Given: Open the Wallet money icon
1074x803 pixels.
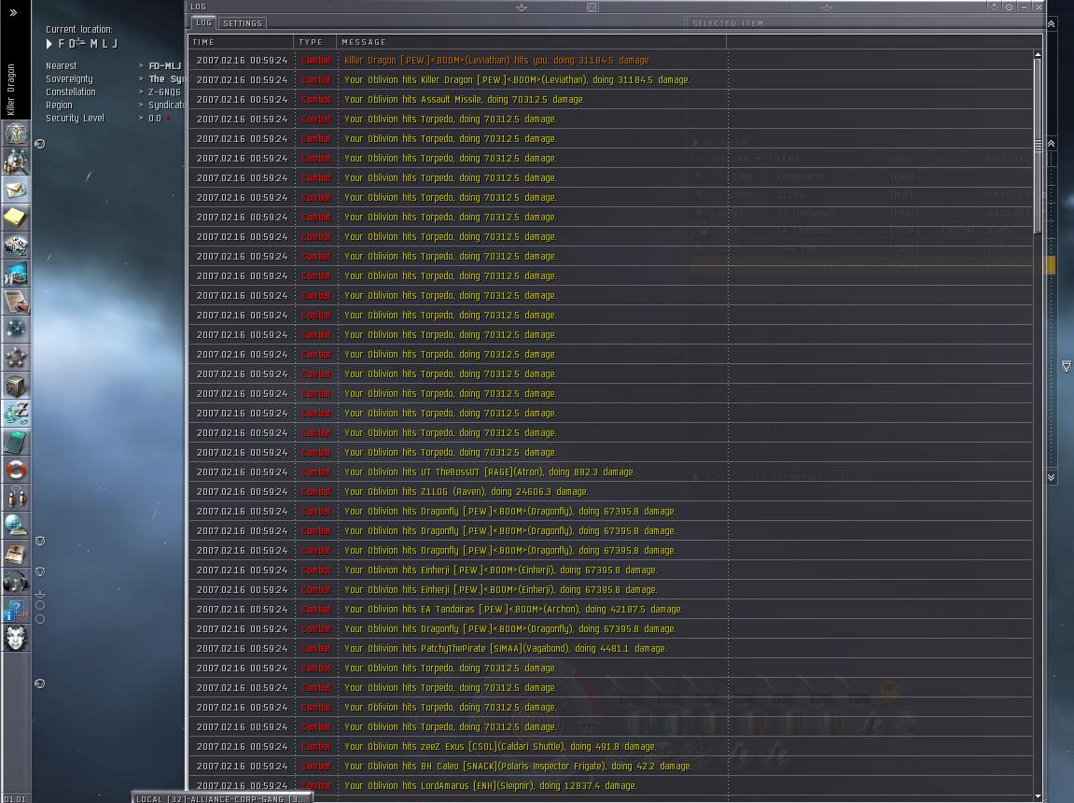Looking at the screenshot, I should tap(16, 414).
